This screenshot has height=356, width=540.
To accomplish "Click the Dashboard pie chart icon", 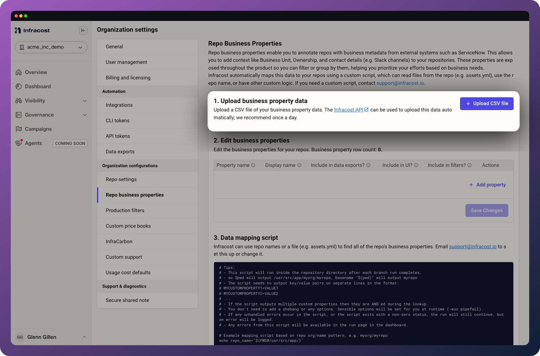I will coord(19,86).
